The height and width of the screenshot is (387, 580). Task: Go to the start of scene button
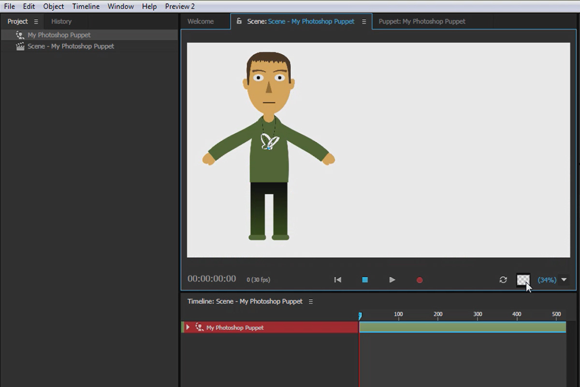(x=338, y=280)
